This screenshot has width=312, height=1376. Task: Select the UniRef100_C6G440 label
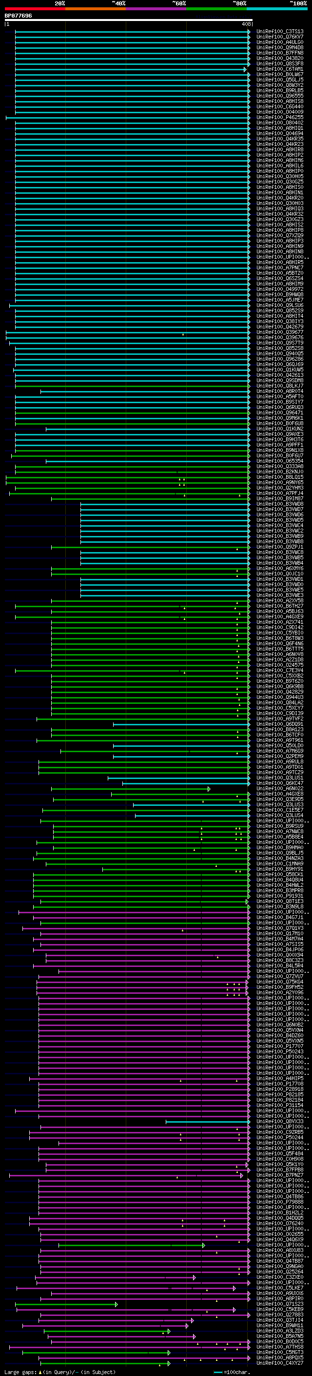[x=280, y=107]
